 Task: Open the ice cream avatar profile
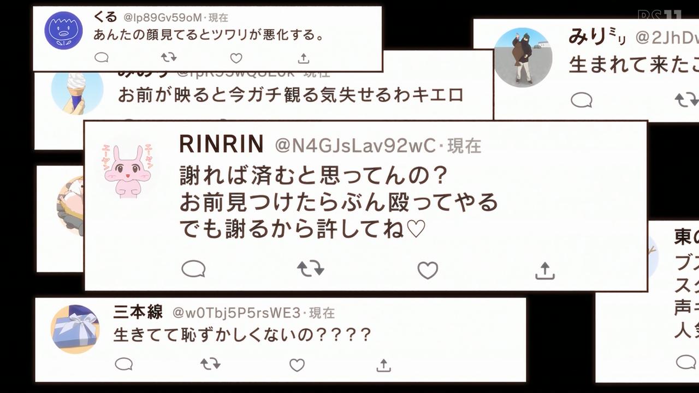point(77,92)
